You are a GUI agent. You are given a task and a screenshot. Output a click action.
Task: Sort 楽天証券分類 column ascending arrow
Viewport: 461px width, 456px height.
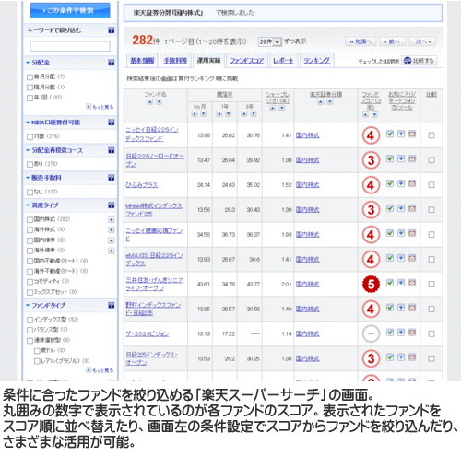[x=321, y=102]
